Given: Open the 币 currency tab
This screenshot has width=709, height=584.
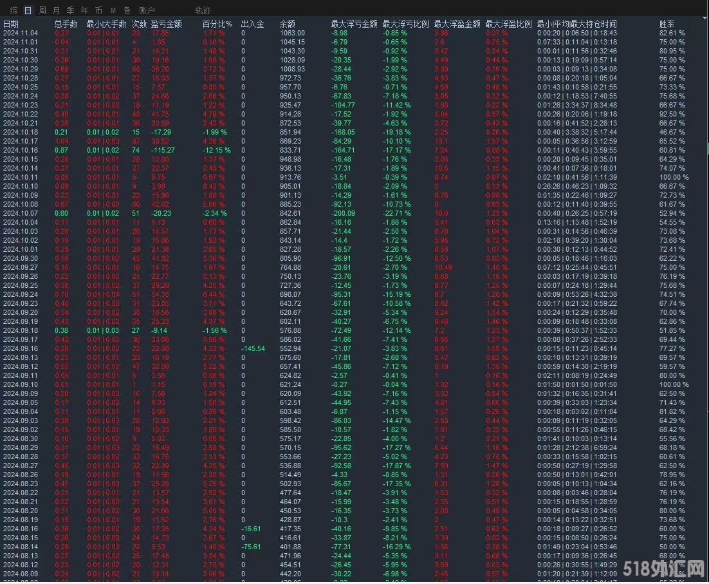Looking at the screenshot, I should pos(98,10).
